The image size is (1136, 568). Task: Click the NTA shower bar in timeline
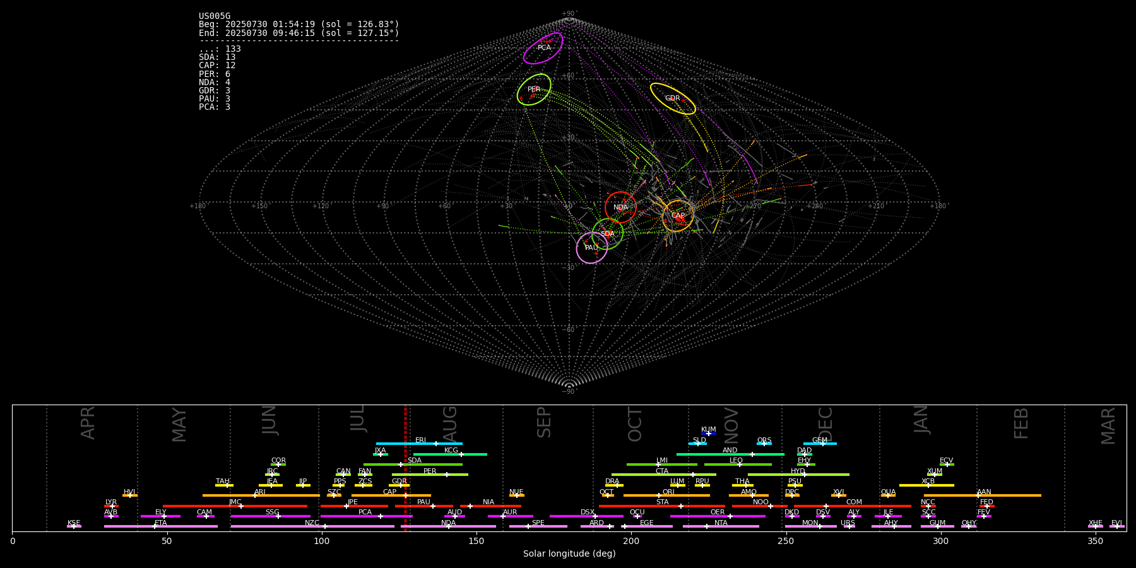tap(721, 526)
